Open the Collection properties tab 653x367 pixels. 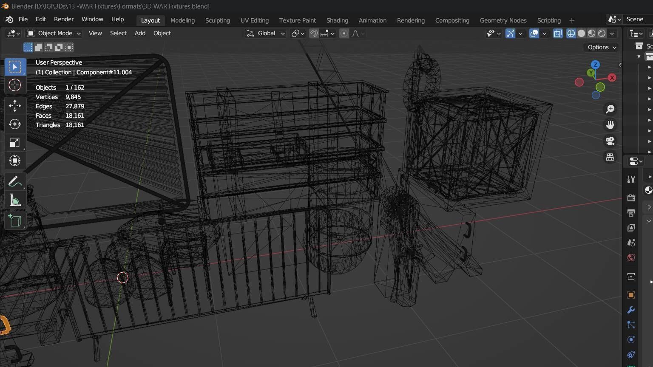point(631,277)
